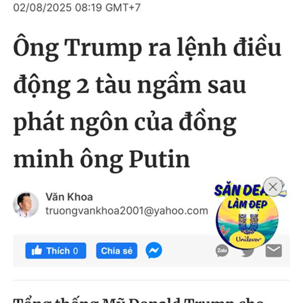This screenshot has width=303, height=303.
Task: Tap the blue Chia sẻ share button
Action: 117,250
